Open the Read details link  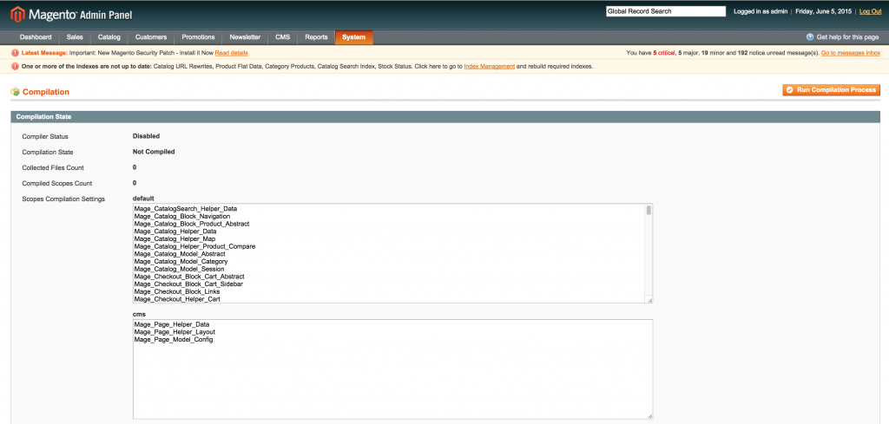tap(231, 53)
